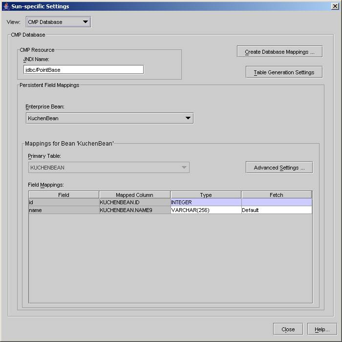Viewport: 342px width, 342px height.
Task: Click the Close button
Action: click(x=288, y=329)
